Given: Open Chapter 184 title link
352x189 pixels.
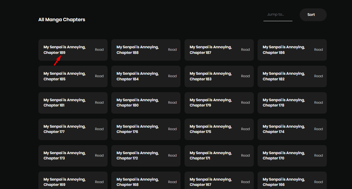Looking at the screenshot, I should tap(137, 76).
